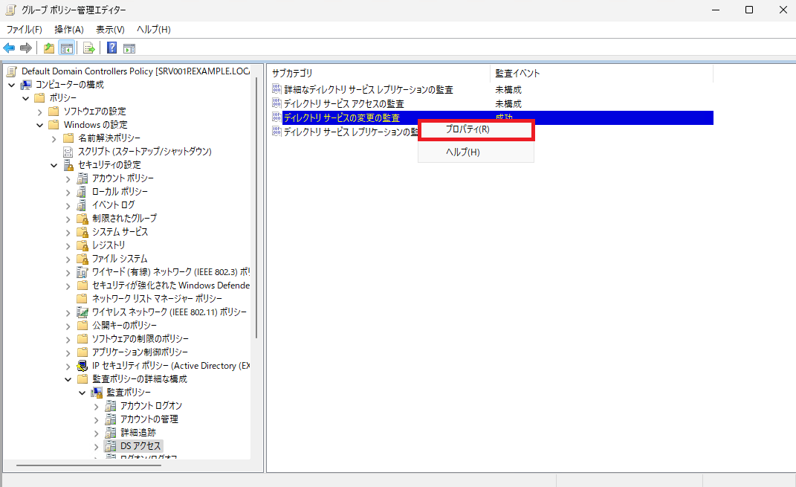The image size is (796, 487).
Task: Click icon of 詳細なディレクトリ サービス レプリケーションの監査
Action: click(276, 89)
